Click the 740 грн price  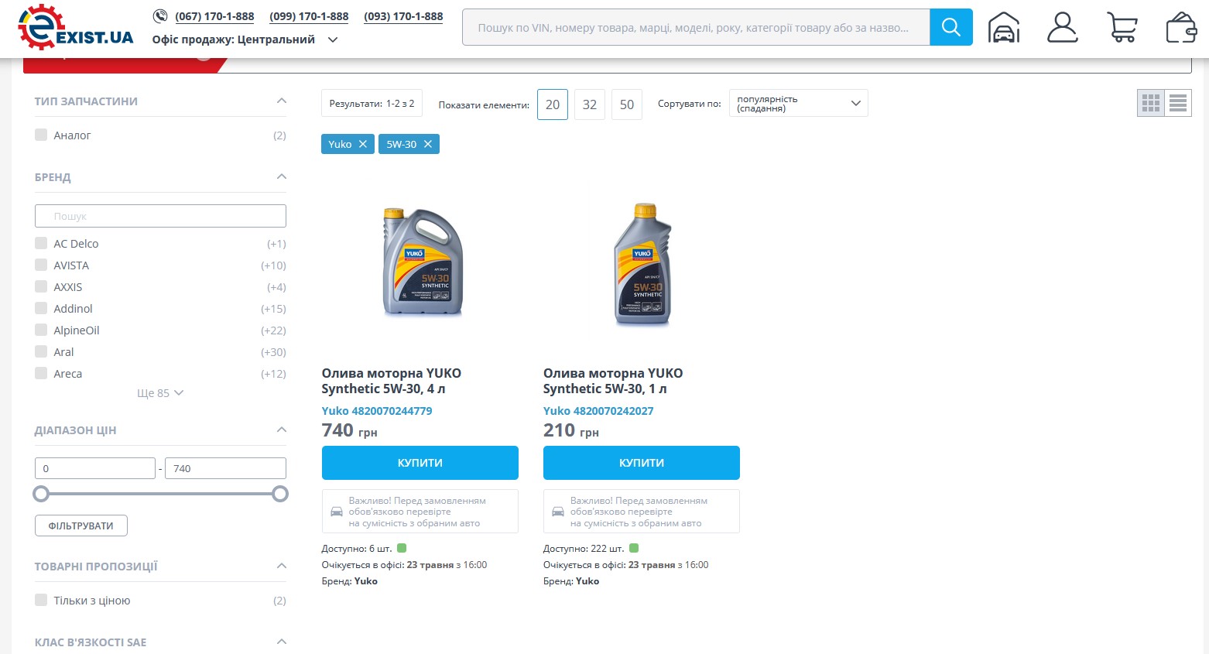tap(350, 430)
